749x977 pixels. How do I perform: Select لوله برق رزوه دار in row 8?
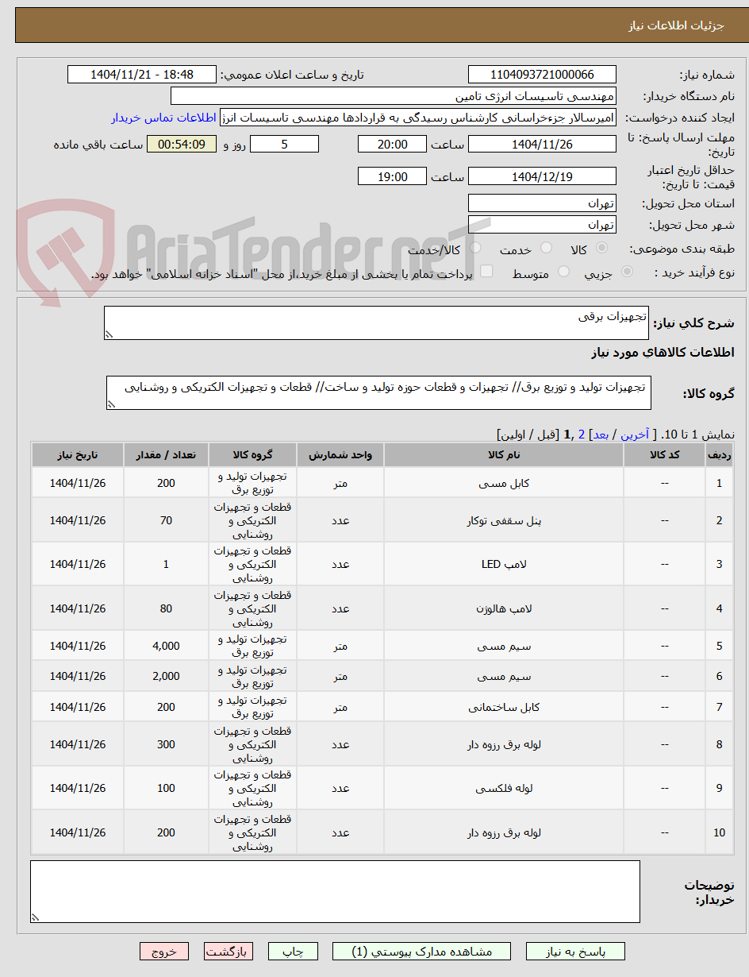(x=504, y=744)
